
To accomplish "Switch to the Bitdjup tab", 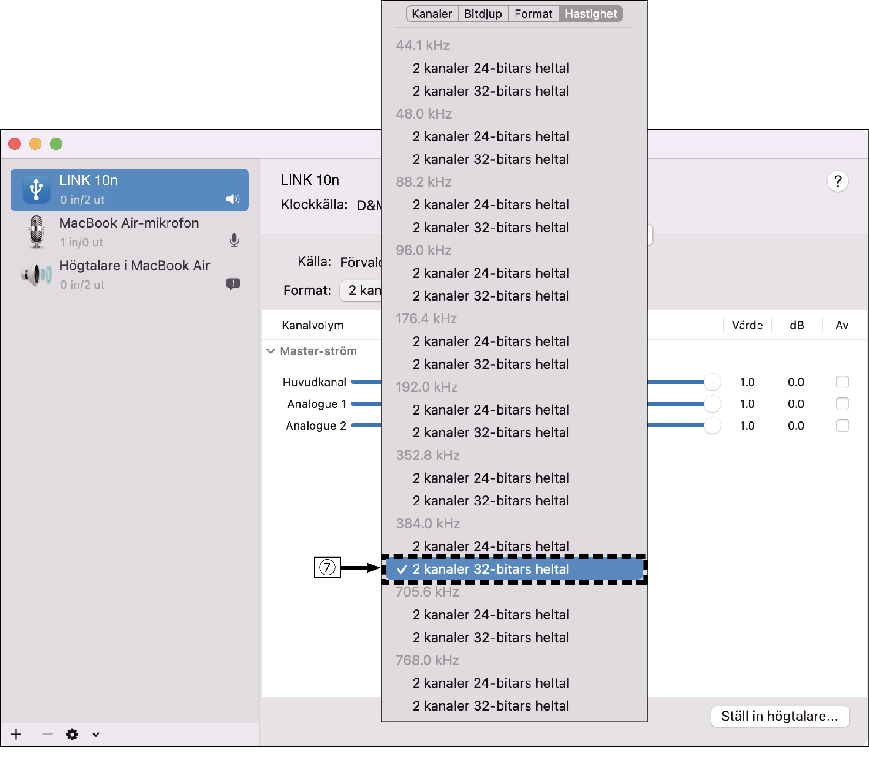I will coord(483,14).
